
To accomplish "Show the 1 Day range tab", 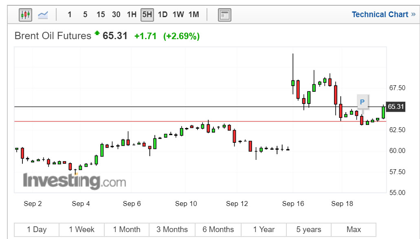I will pos(37,230).
